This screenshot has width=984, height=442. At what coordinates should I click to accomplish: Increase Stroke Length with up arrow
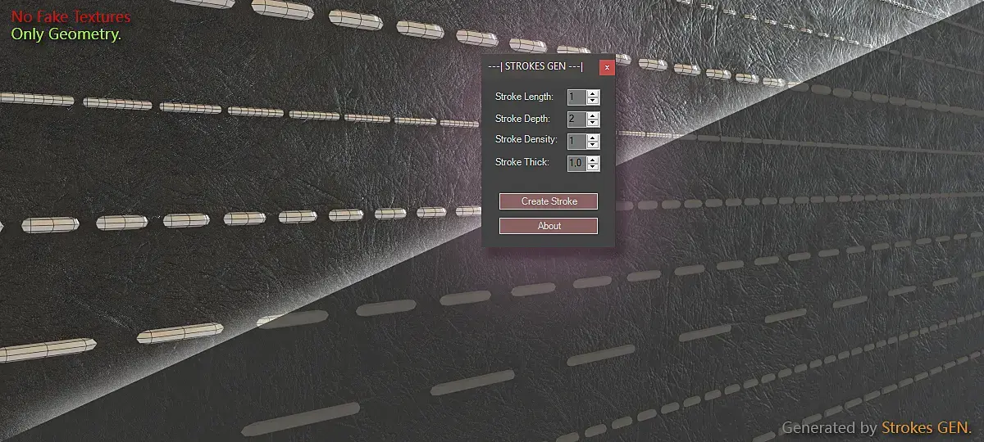coord(593,93)
